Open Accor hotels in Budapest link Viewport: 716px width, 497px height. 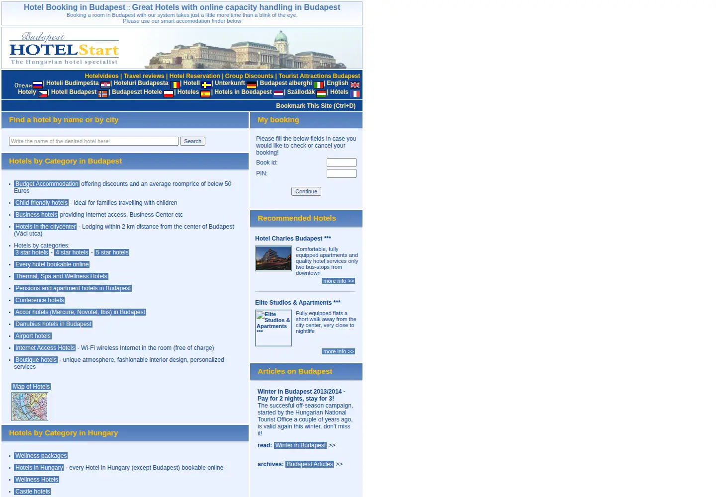(80, 312)
